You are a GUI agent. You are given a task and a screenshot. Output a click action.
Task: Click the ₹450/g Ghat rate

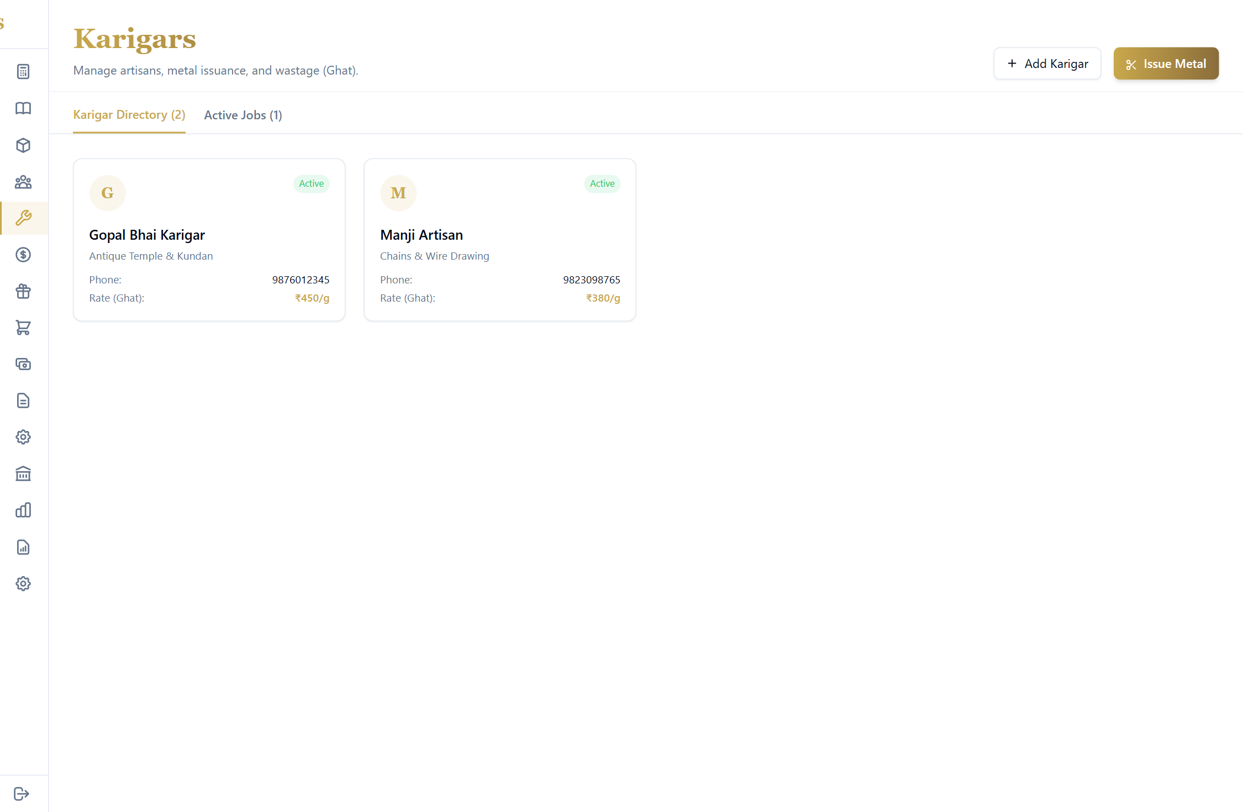(x=312, y=298)
